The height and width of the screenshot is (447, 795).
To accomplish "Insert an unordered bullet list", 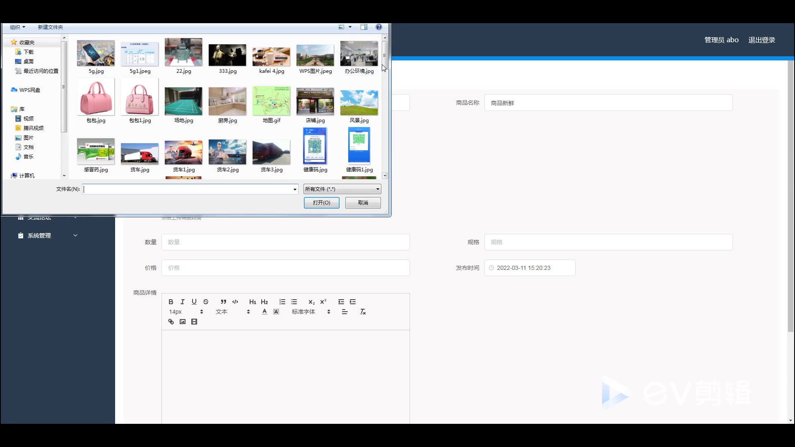I will [294, 302].
